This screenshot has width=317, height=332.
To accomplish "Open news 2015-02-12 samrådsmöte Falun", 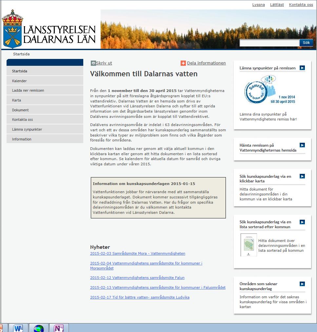I will point(137,278).
